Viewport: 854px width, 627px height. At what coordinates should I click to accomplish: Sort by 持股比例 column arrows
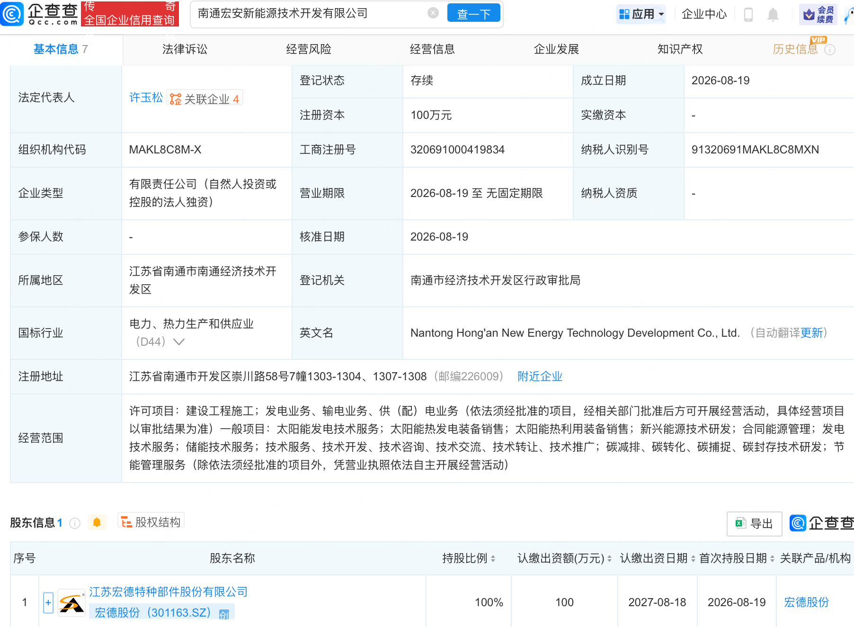[493, 559]
